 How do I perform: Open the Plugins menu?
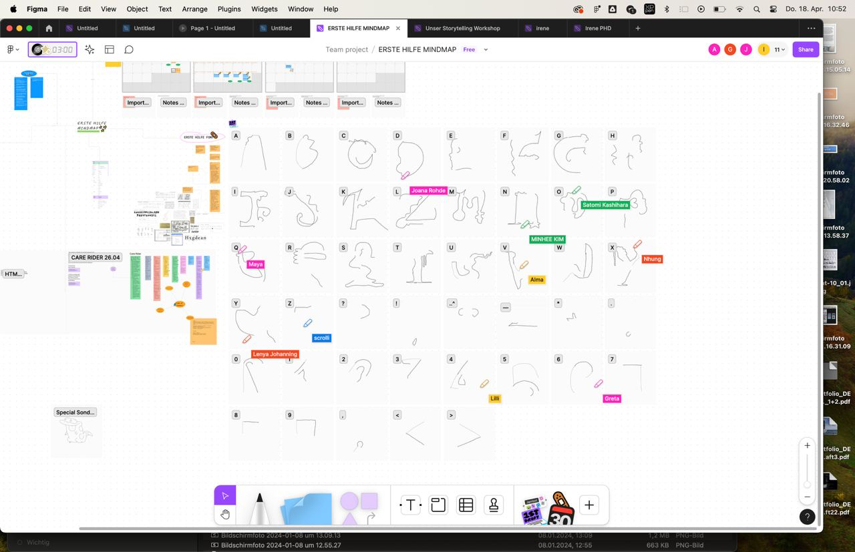click(x=229, y=9)
